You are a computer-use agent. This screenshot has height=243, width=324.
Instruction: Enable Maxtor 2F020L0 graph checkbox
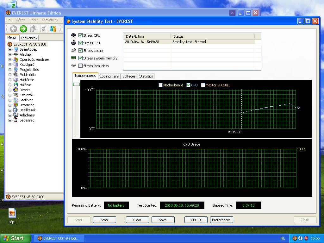click(203, 85)
